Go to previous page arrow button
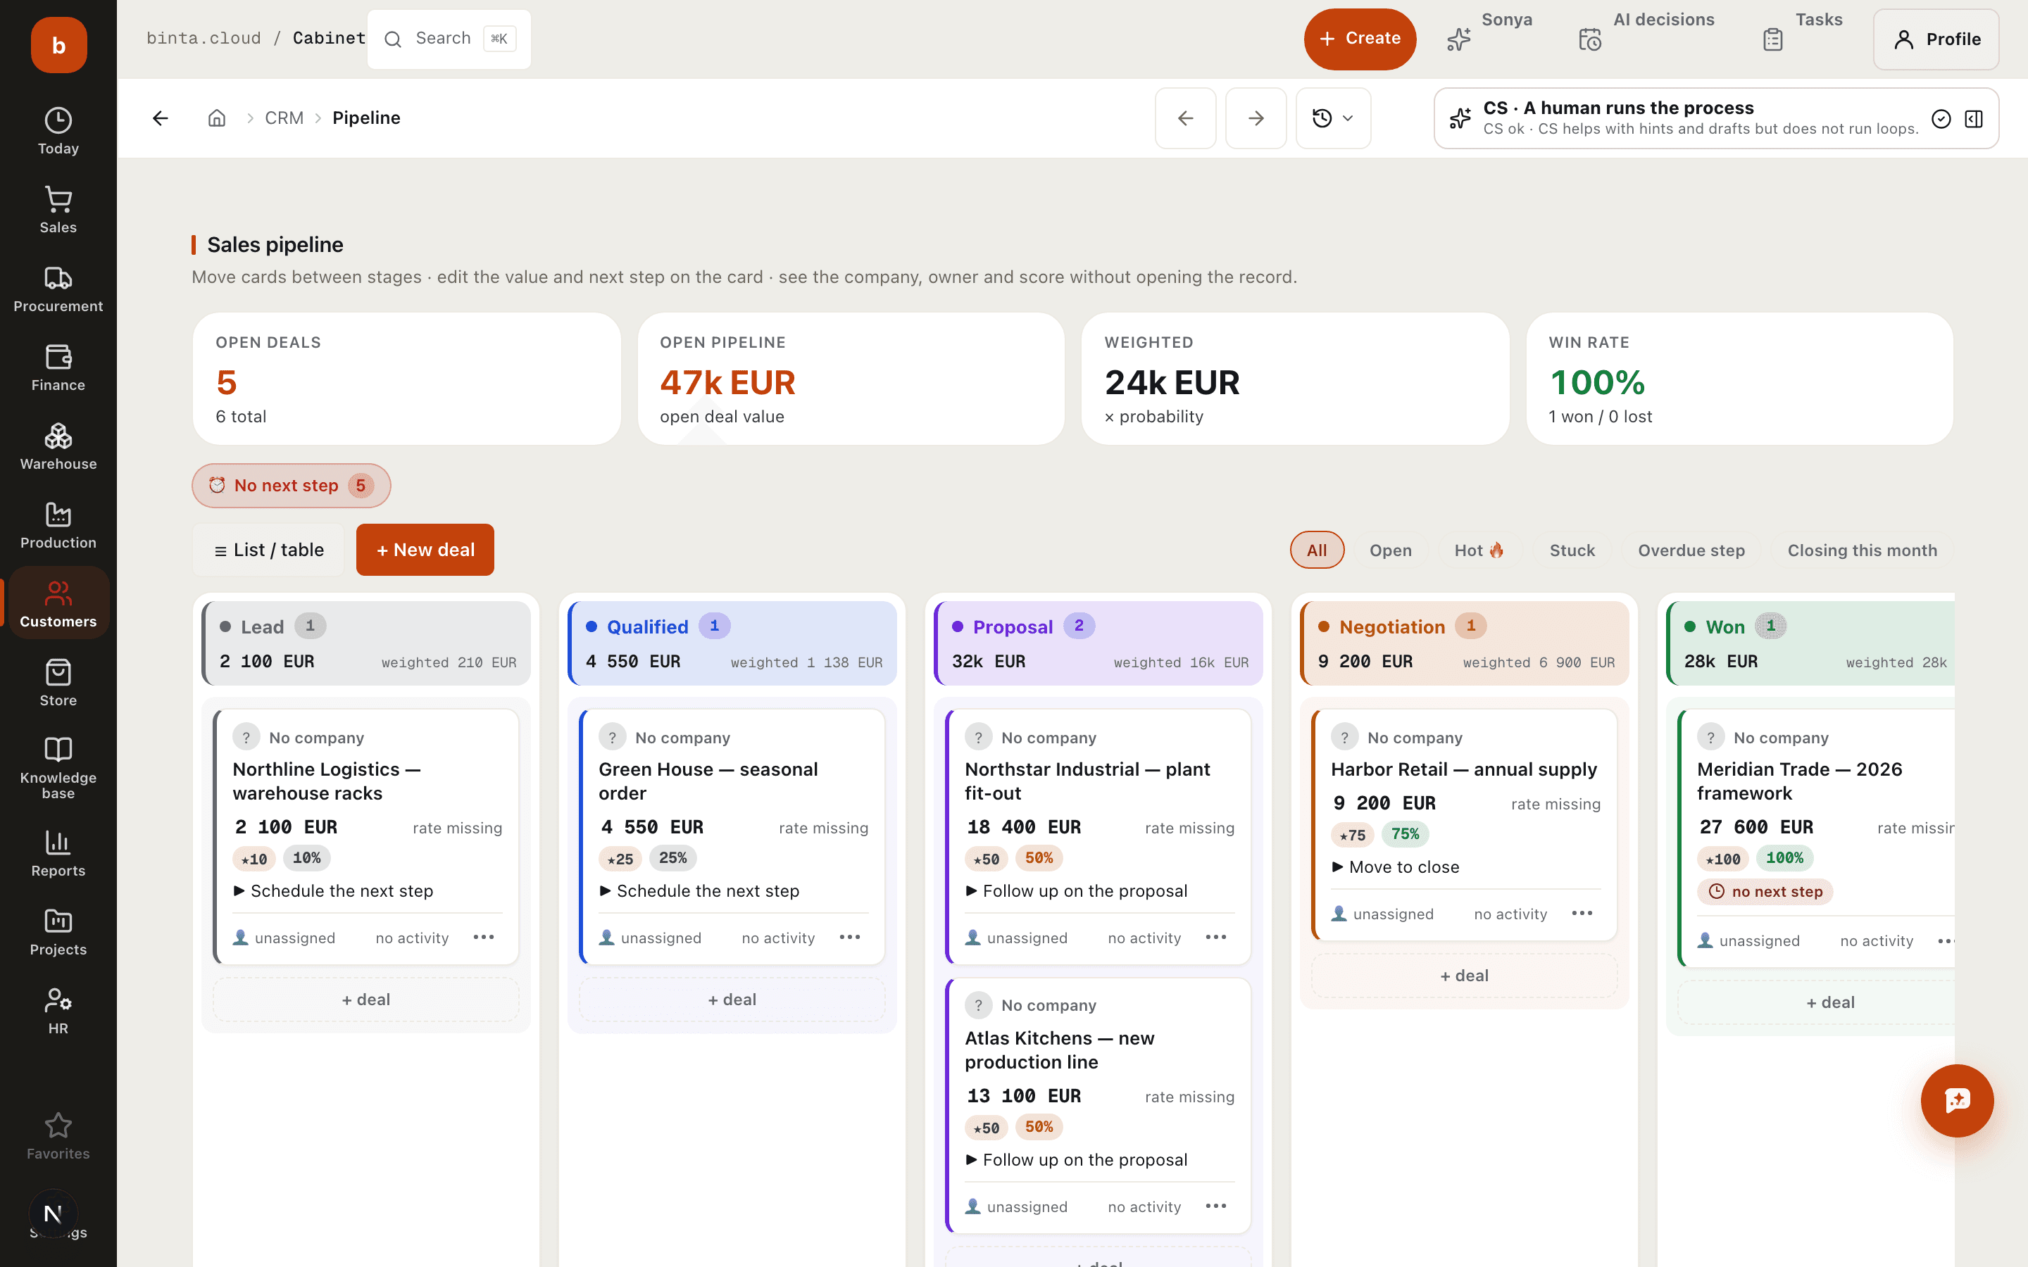 [1185, 118]
